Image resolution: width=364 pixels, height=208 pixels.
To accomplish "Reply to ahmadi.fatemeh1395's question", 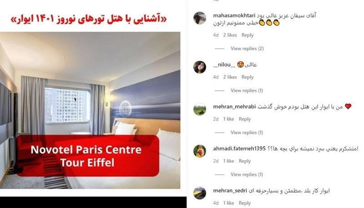I will pyautogui.click(x=245, y=161).
